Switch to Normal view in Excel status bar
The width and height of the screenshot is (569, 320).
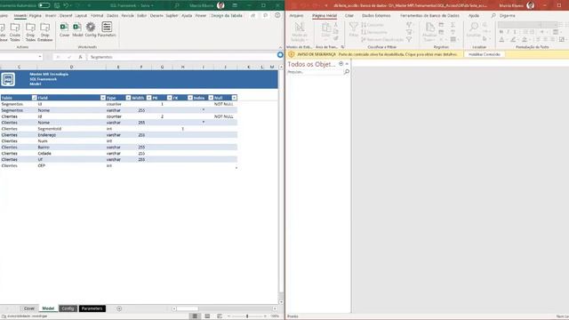[195, 316]
